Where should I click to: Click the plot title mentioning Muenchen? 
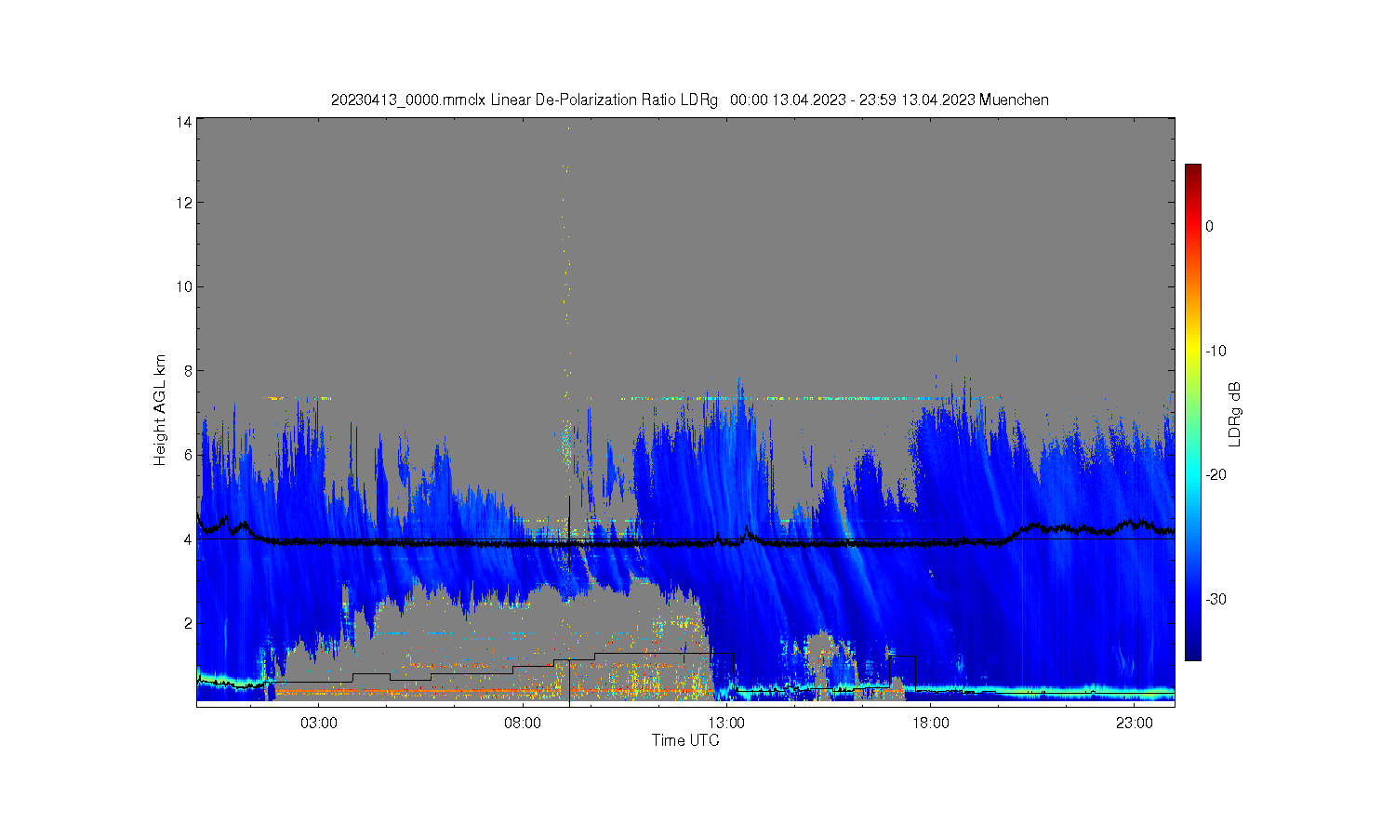[690, 100]
